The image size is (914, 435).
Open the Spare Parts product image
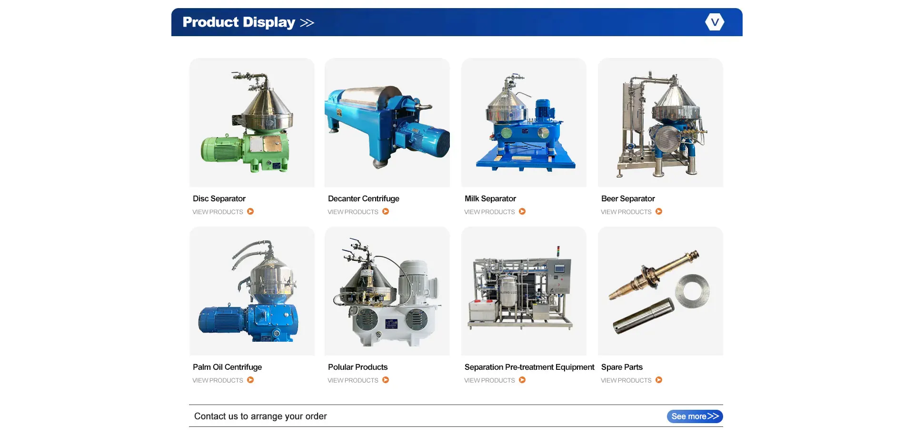point(660,291)
